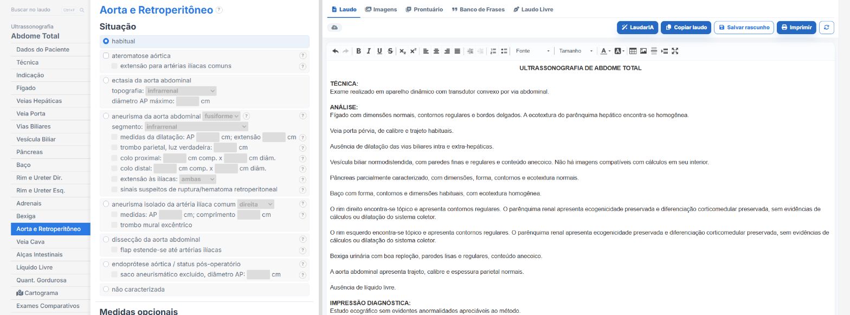Open Veia Cava section in sidebar
This screenshot has width=850, height=315.
pos(50,242)
